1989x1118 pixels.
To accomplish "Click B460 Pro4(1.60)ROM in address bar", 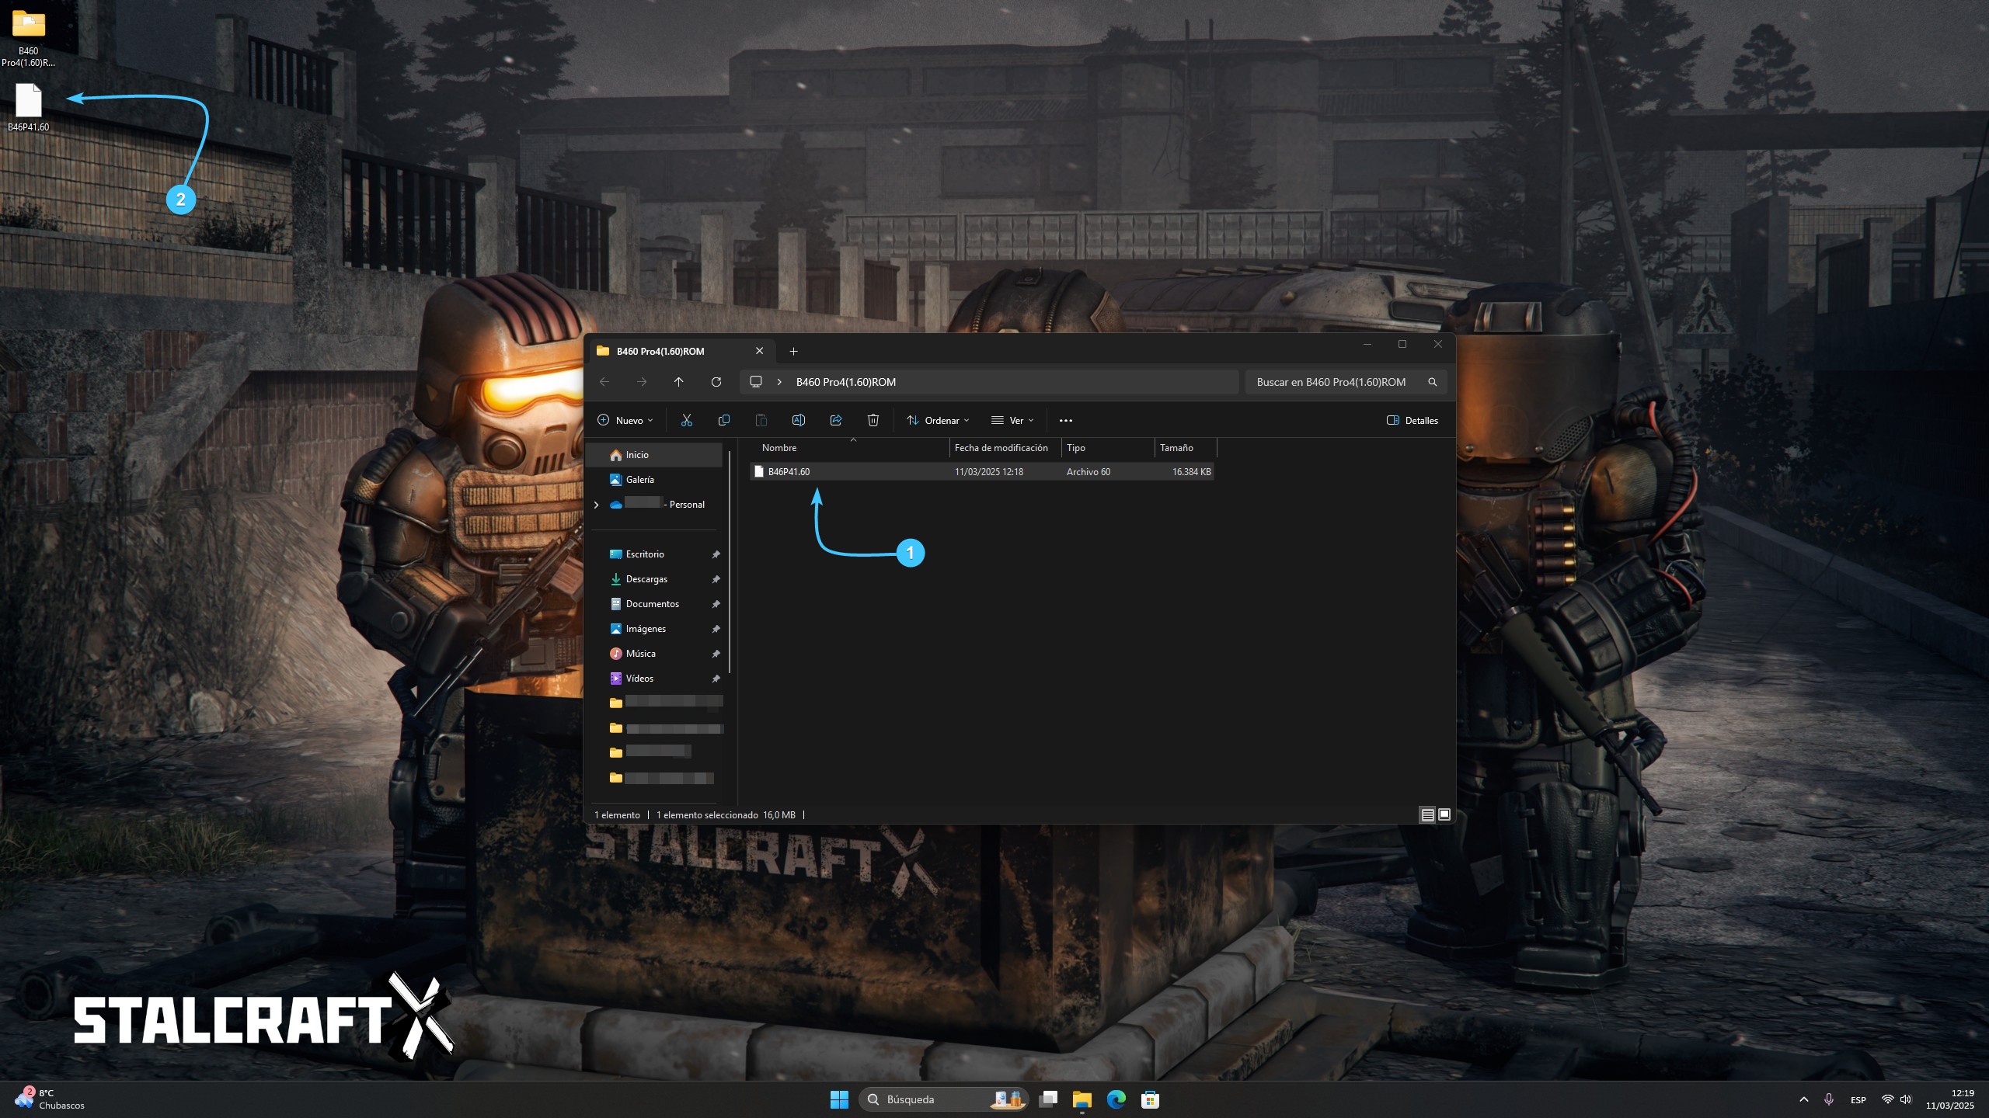I will point(845,382).
